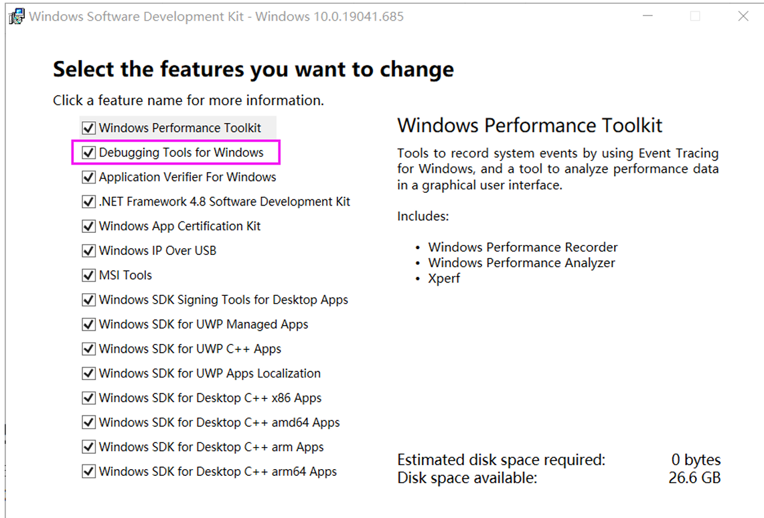
Task: Select the Application Verifier For Windows label
Action: 187,177
